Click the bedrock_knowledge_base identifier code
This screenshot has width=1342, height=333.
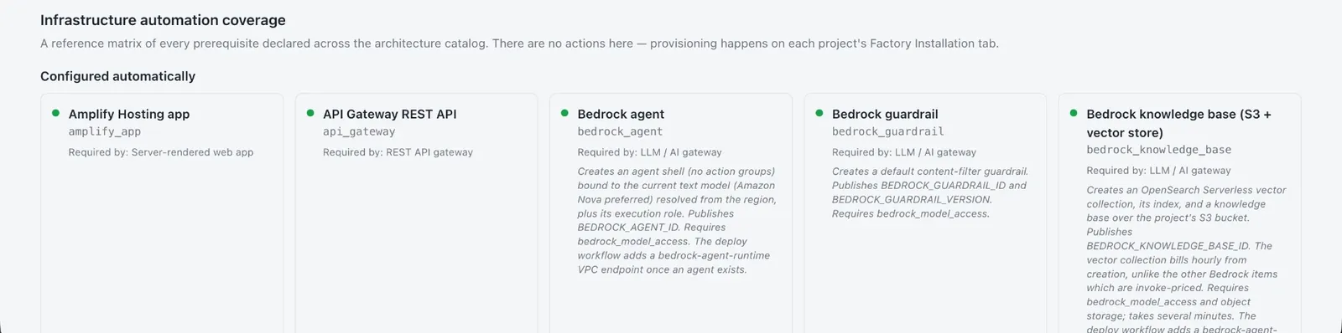pos(1159,150)
